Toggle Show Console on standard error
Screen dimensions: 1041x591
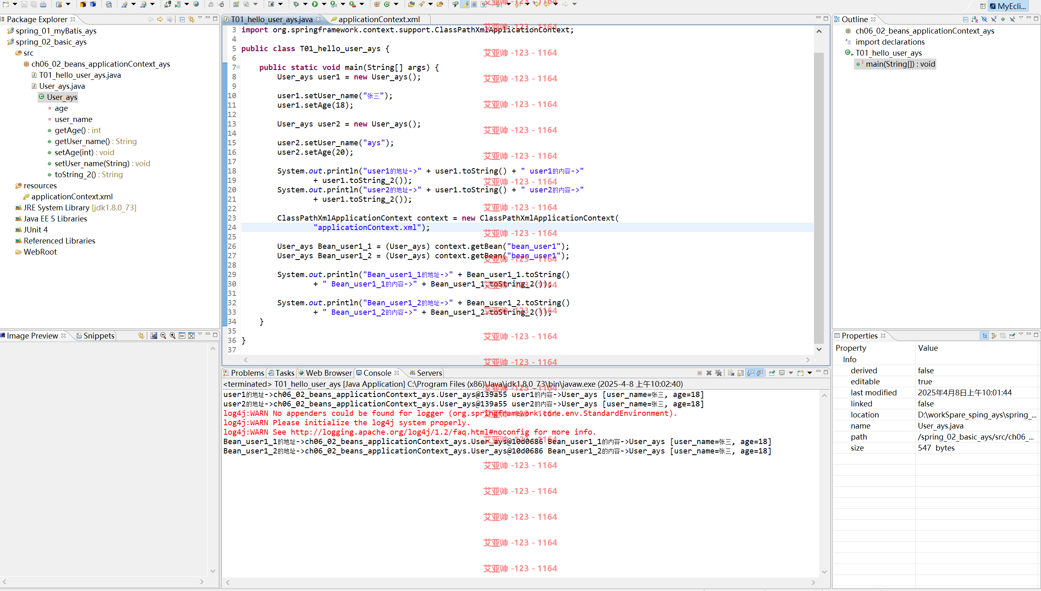[x=760, y=373]
